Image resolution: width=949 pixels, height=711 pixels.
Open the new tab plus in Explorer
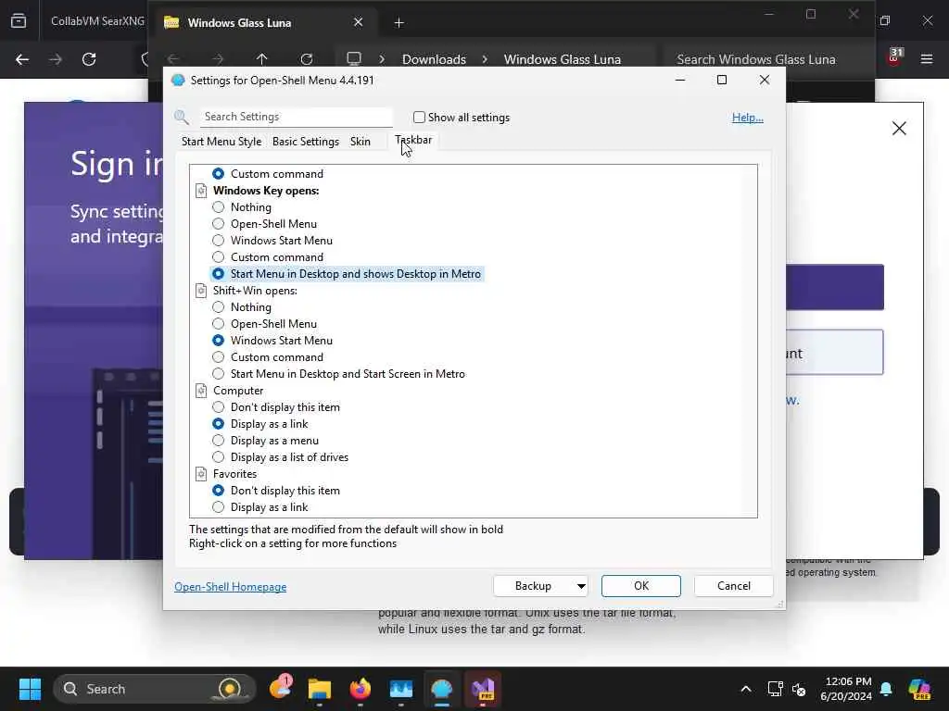pyautogui.click(x=399, y=23)
